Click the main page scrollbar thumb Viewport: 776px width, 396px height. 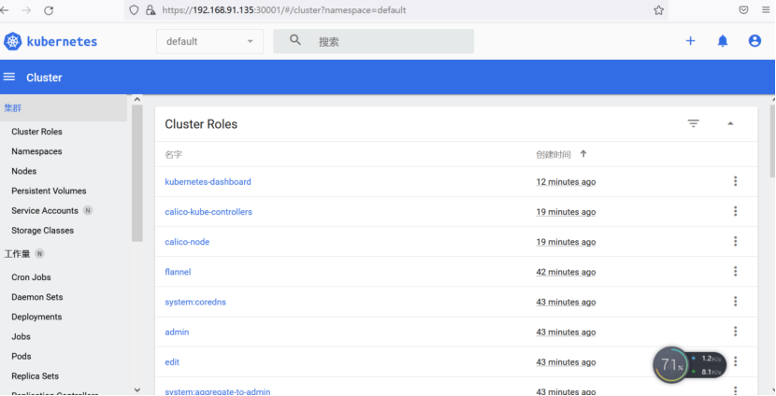772,141
